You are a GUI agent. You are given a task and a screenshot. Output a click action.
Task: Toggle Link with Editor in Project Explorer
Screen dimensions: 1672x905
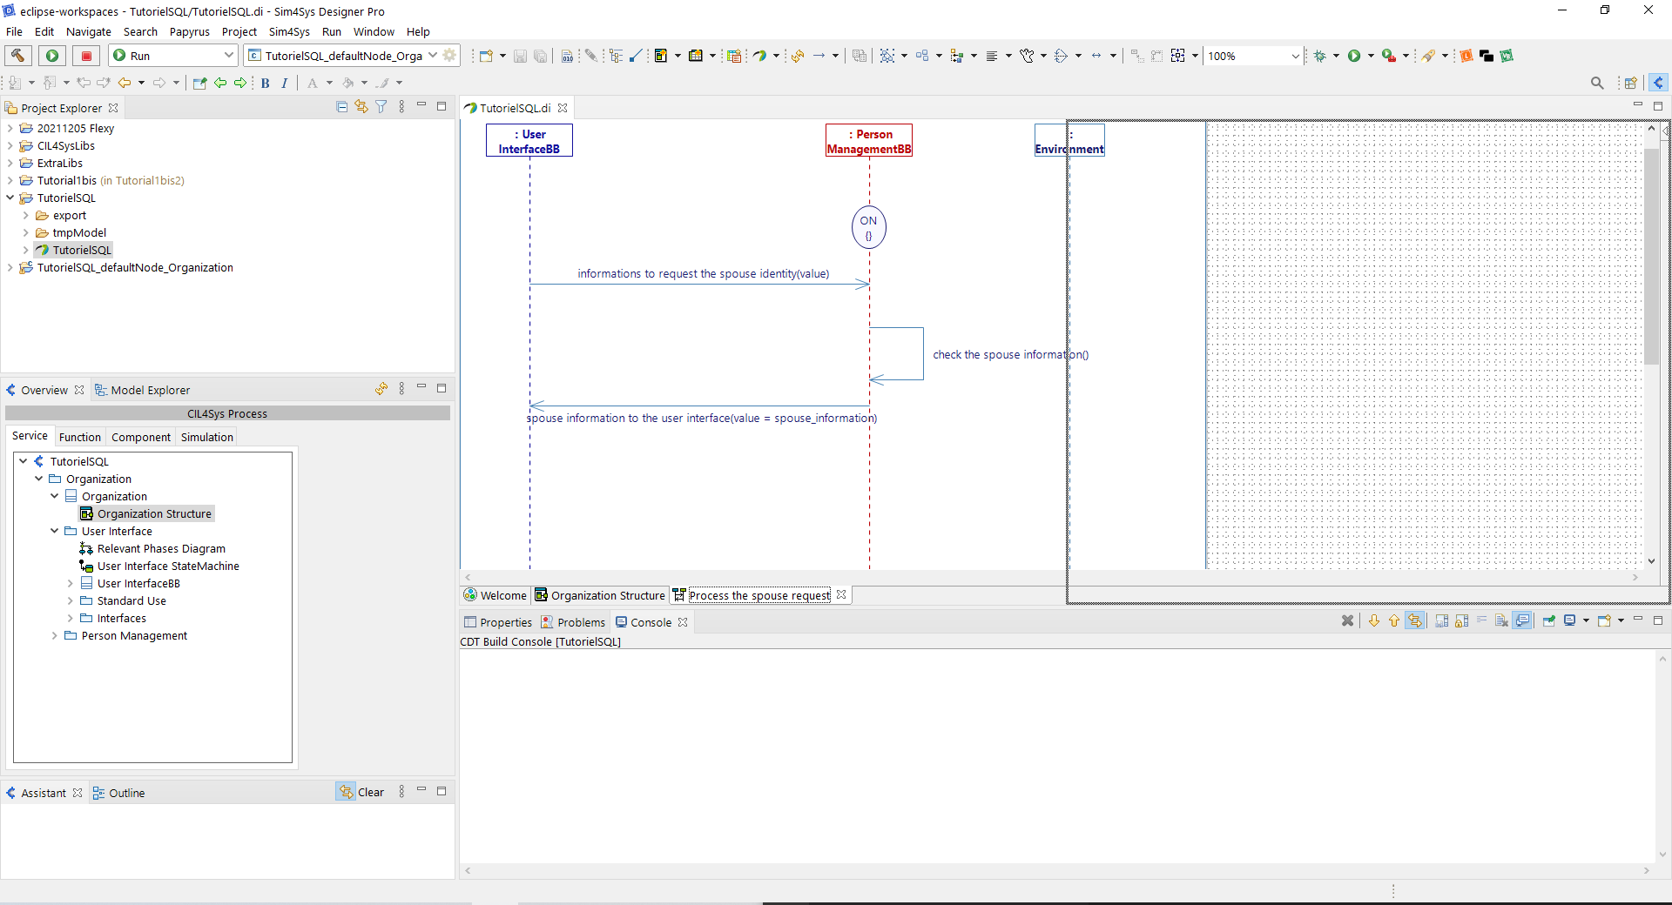click(361, 106)
